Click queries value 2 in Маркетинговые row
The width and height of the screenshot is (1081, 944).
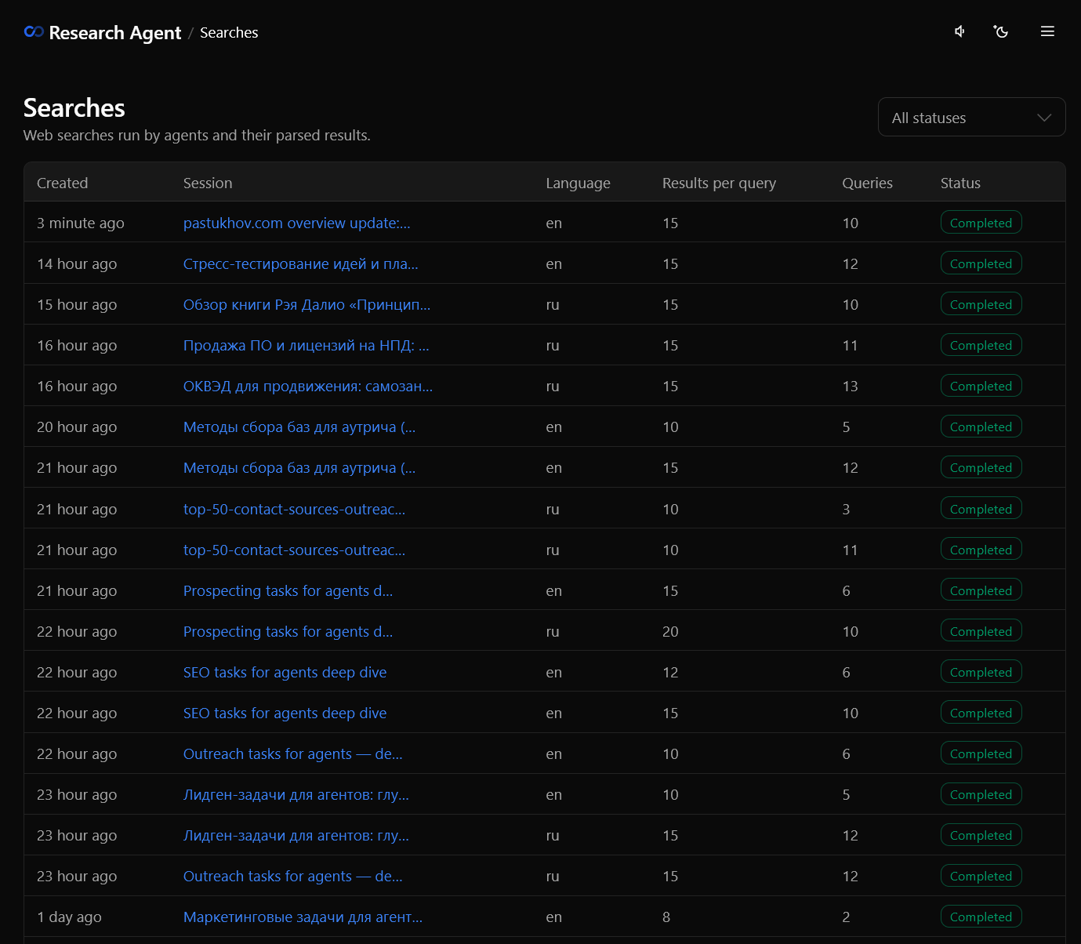pyautogui.click(x=847, y=917)
